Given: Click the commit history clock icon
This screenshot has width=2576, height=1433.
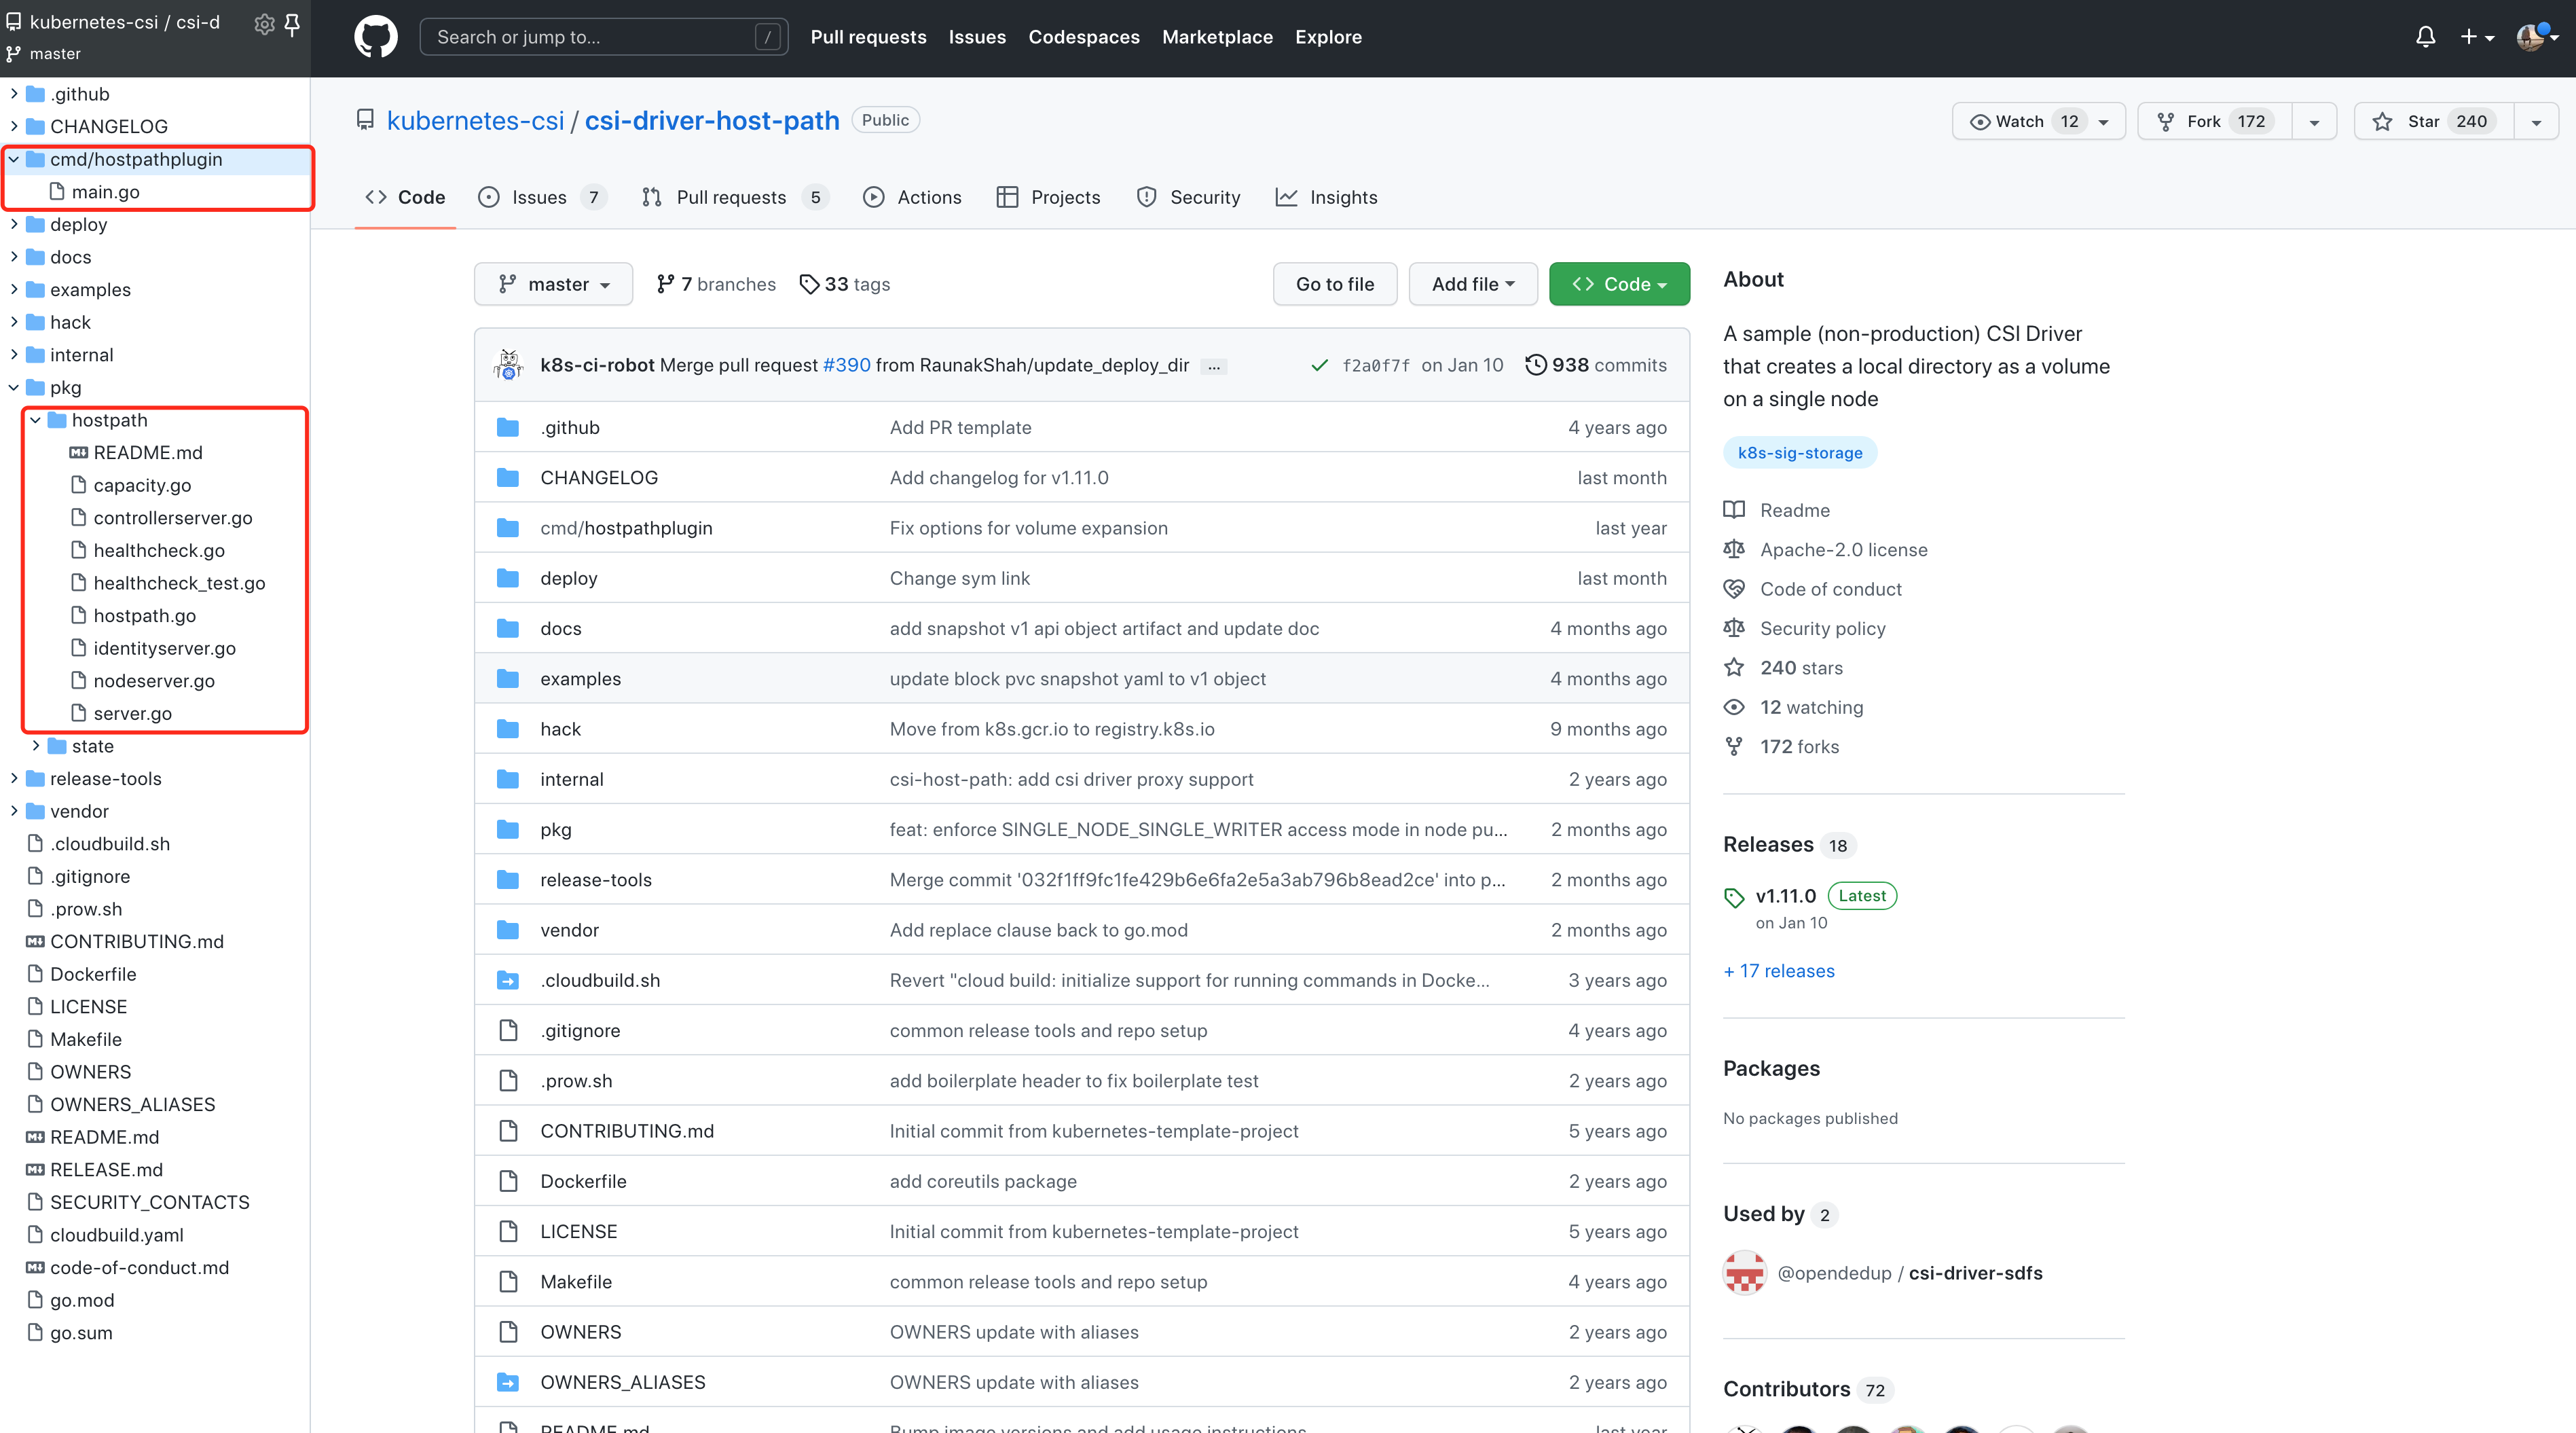Looking at the screenshot, I should (1535, 365).
